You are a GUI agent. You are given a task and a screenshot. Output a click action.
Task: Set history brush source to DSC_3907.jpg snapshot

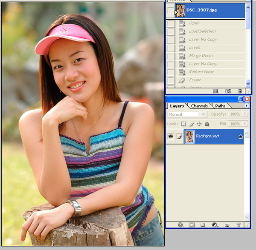tap(170, 11)
